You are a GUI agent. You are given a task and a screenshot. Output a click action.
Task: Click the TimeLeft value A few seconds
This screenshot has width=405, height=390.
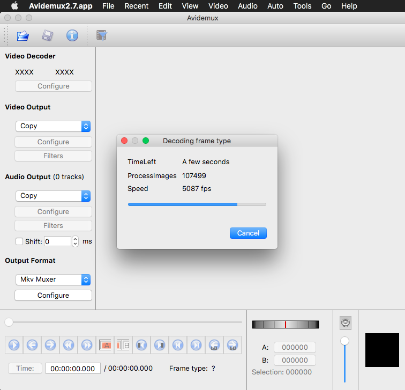206,162
